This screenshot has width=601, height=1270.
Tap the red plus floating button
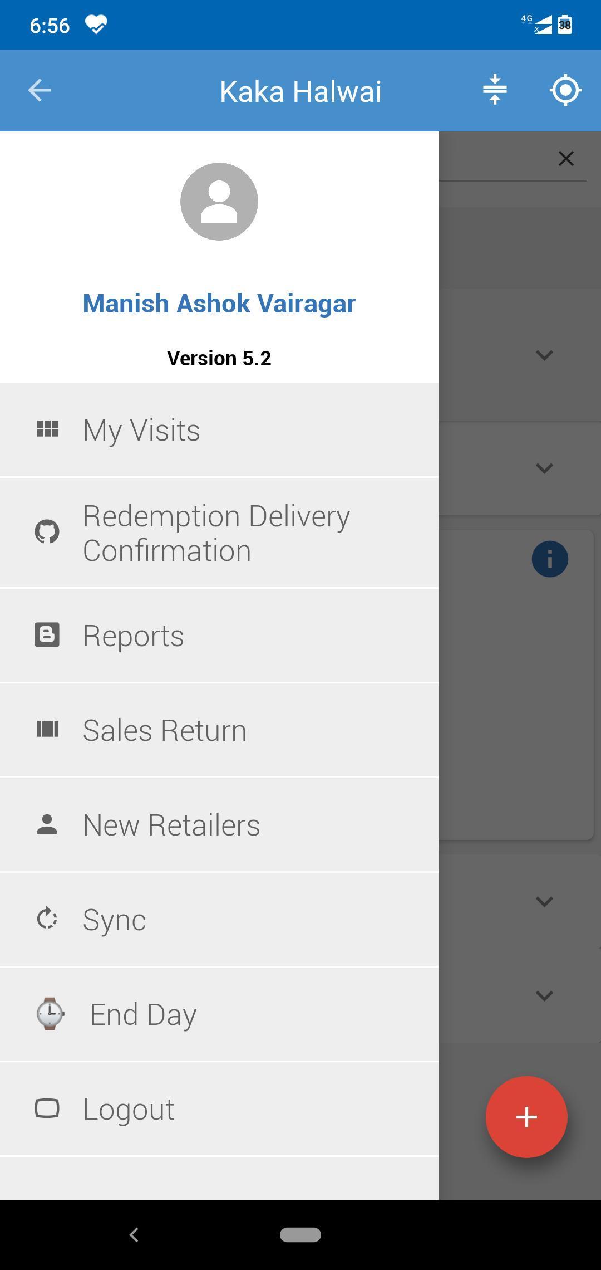click(526, 1117)
